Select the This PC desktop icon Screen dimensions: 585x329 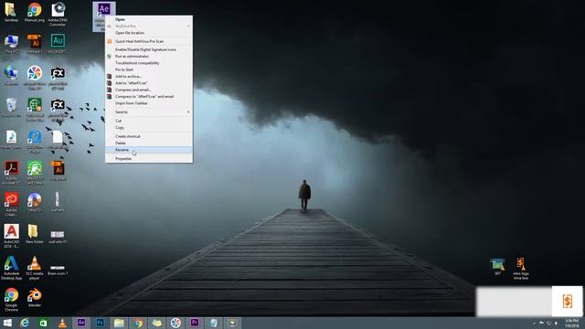(x=11, y=44)
